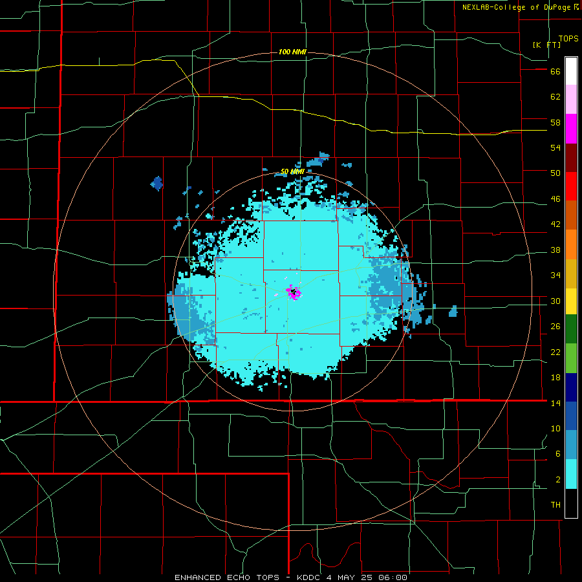
Task: Click the TH threshold label on legend
Action: (555, 505)
